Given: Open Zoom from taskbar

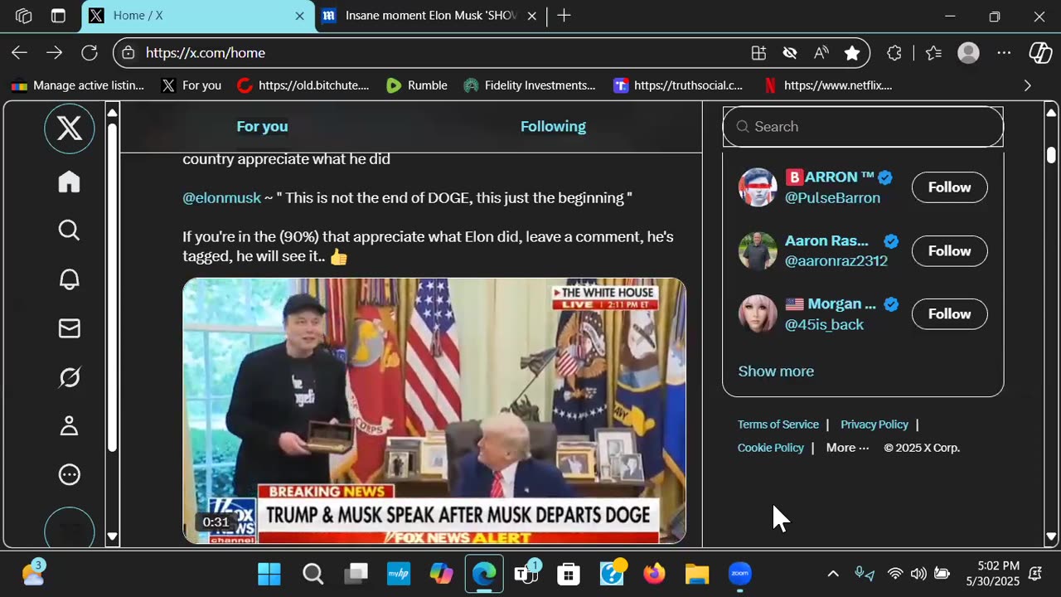Looking at the screenshot, I should 740,574.
